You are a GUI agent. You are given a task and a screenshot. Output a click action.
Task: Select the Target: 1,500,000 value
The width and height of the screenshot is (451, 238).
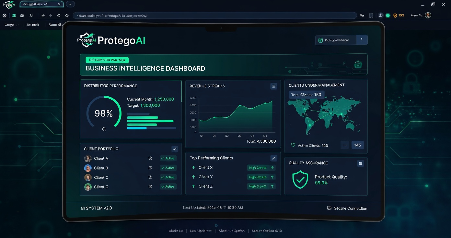click(143, 105)
